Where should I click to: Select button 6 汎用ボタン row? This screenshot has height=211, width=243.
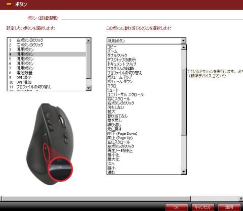tap(47, 64)
